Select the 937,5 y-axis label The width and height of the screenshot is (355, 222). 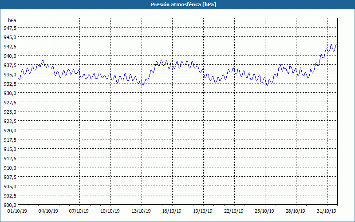pyautogui.click(x=10, y=65)
